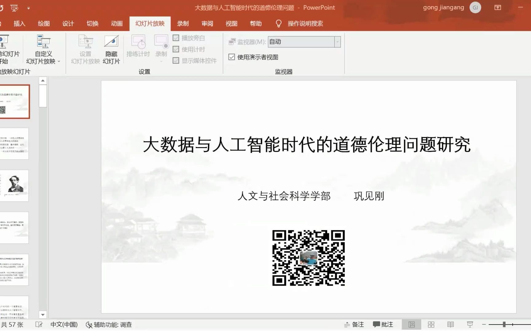The height and width of the screenshot is (331, 531).
Task: Select the QR code image on slide
Action: pos(309,258)
